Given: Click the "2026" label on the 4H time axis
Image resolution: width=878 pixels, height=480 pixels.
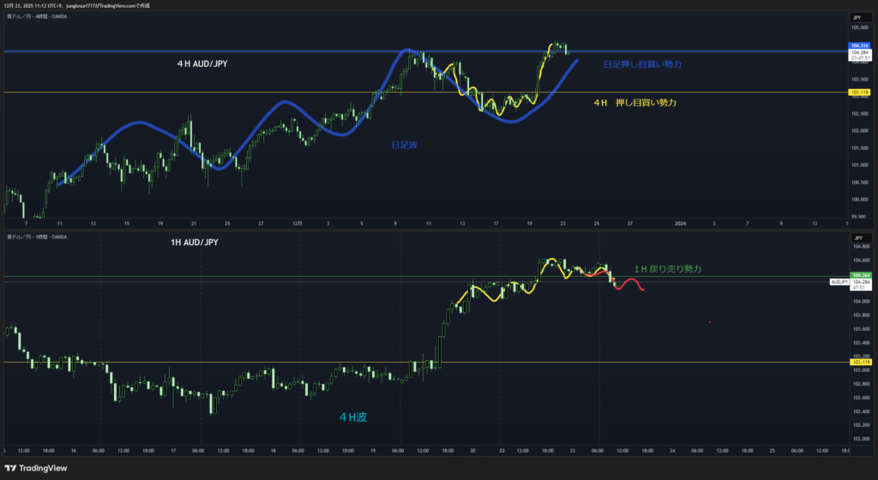Looking at the screenshot, I should (x=680, y=223).
